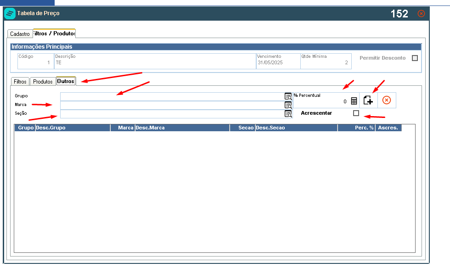
Task: Click into the Seção input field
Action: 172,114
